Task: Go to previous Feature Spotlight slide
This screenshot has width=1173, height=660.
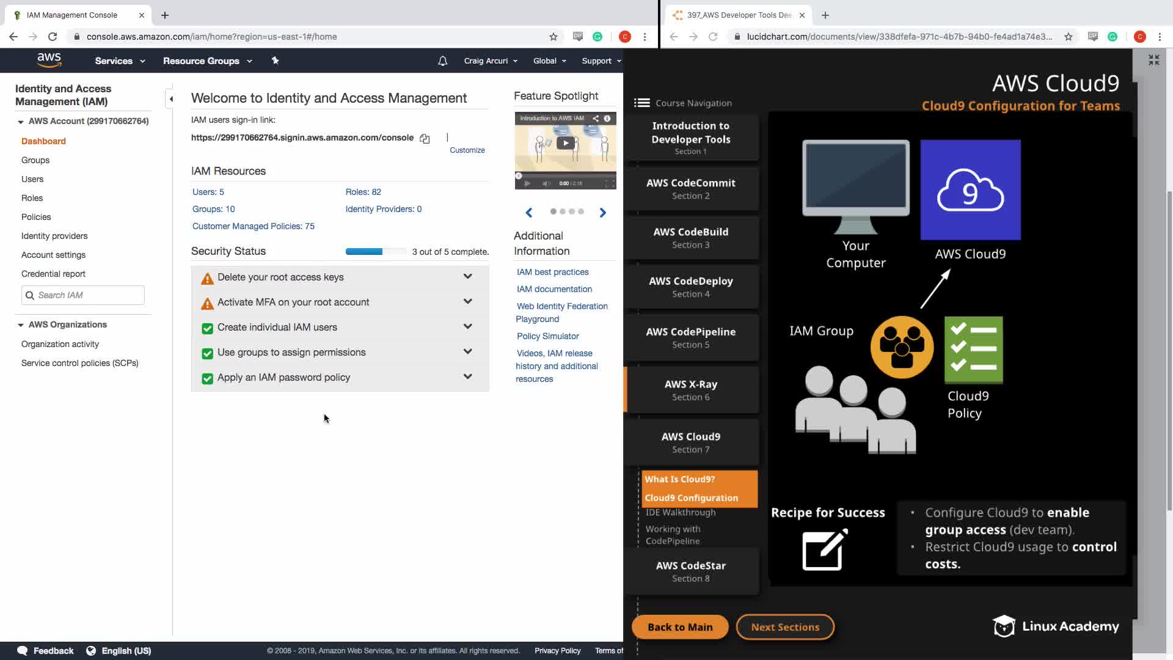Action: tap(529, 213)
